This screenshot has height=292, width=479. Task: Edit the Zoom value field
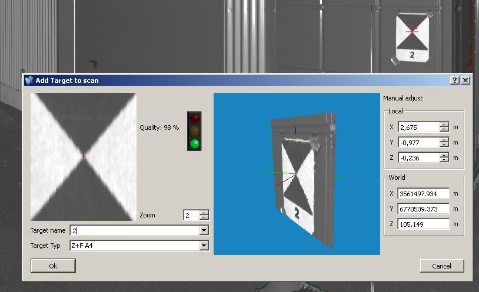[191, 215]
